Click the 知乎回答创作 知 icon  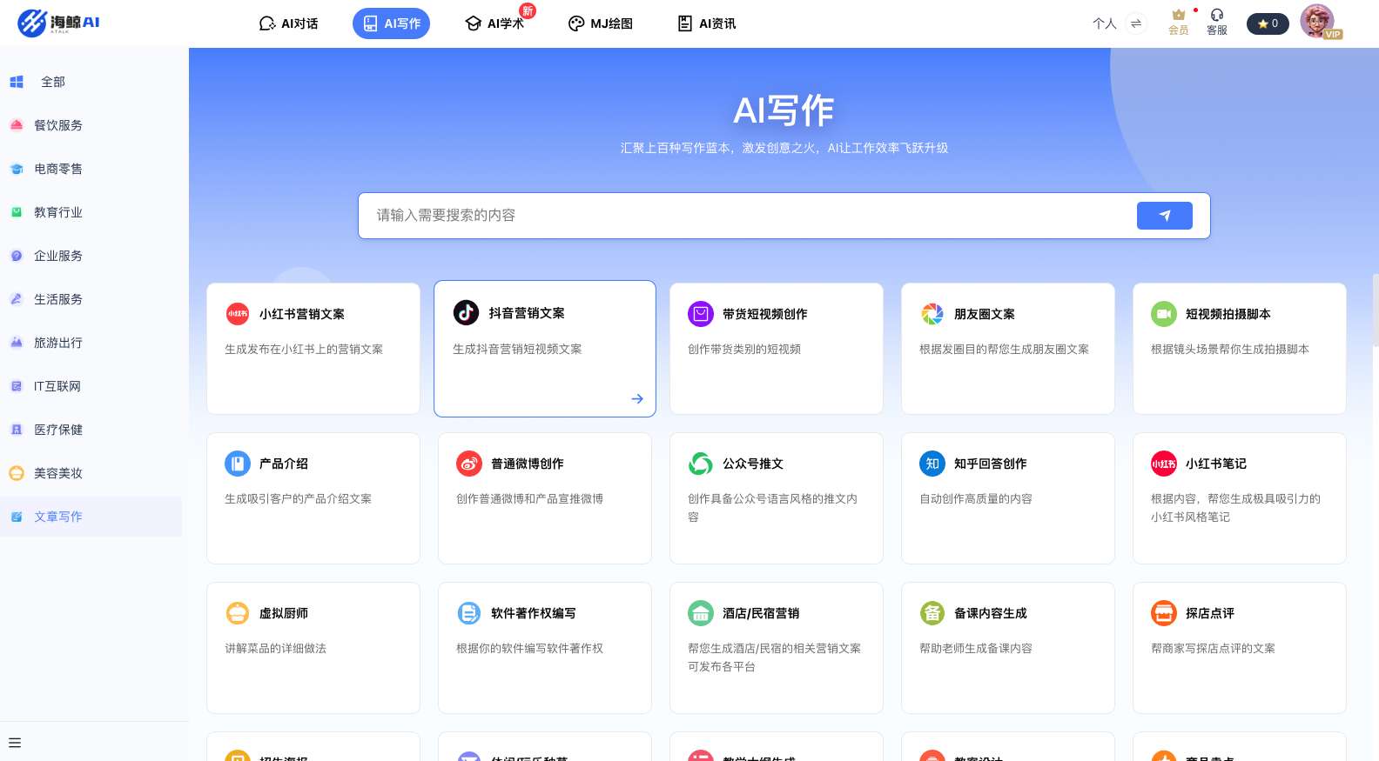(x=932, y=464)
